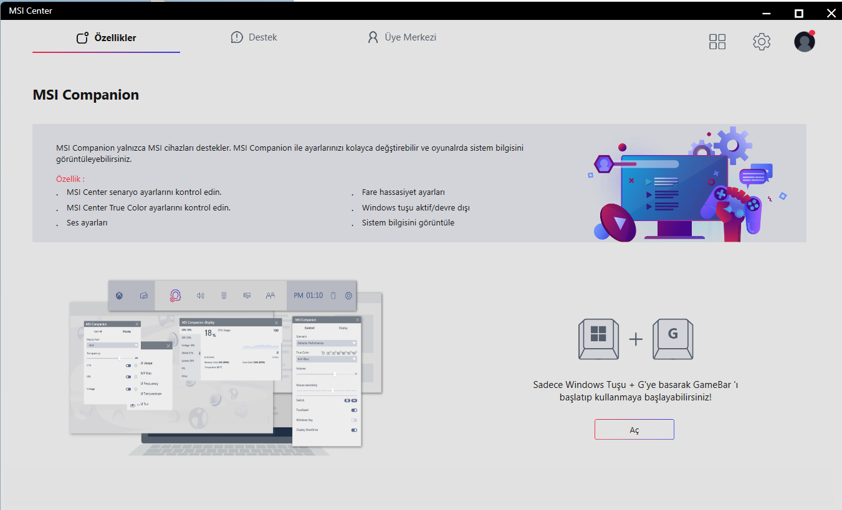This screenshot has height=510, width=842.
Task: Switch to the Özellikler tab
Action: [x=106, y=38]
